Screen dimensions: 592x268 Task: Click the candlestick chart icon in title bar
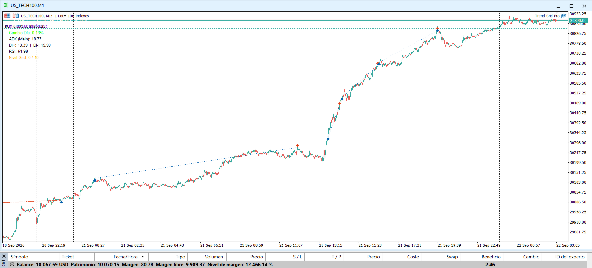[6, 5]
